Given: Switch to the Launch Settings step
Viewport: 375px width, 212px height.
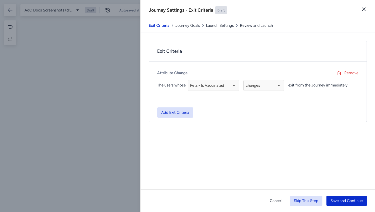Looking at the screenshot, I should pos(220,26).
